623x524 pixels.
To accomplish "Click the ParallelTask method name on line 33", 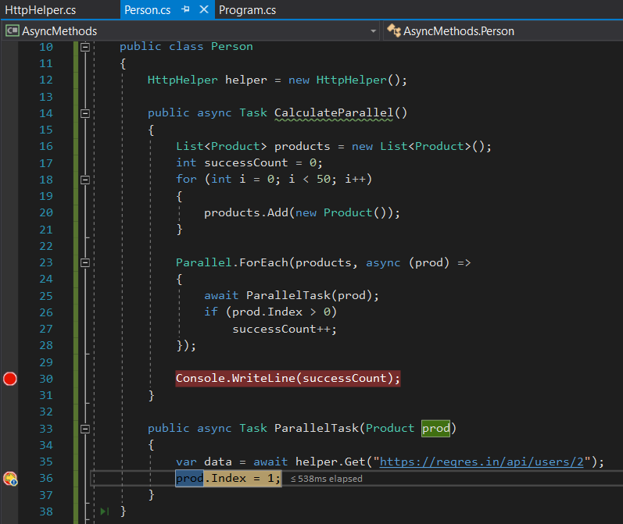I will click(x=317, y=428).
